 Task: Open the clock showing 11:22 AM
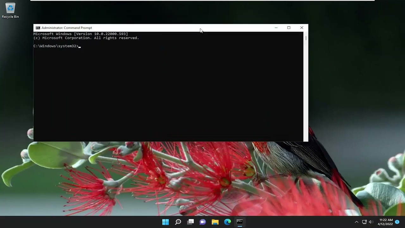tap(385, 222)
